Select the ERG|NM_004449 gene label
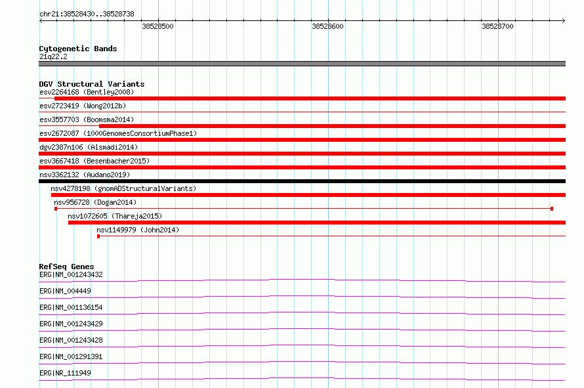 tap(65, 291)
